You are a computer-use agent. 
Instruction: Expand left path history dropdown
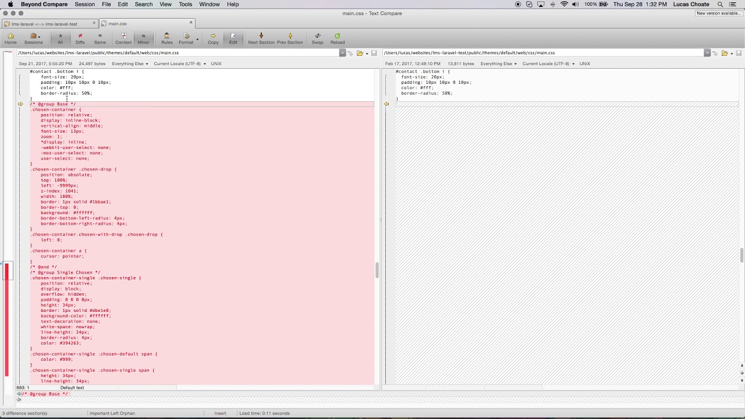(342, 53)
